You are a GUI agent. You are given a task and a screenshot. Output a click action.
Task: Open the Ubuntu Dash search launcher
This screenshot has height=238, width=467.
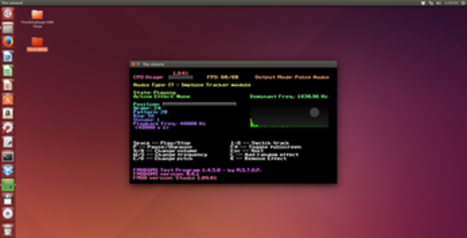8,13
